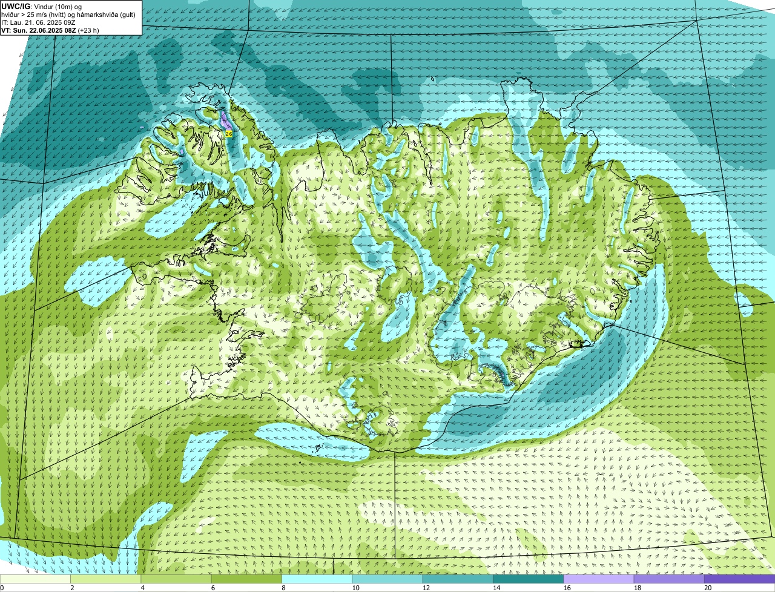Pick the 10–12 m/s light teal swatch
The image size is (775, 592).
(x=387, y=579)
